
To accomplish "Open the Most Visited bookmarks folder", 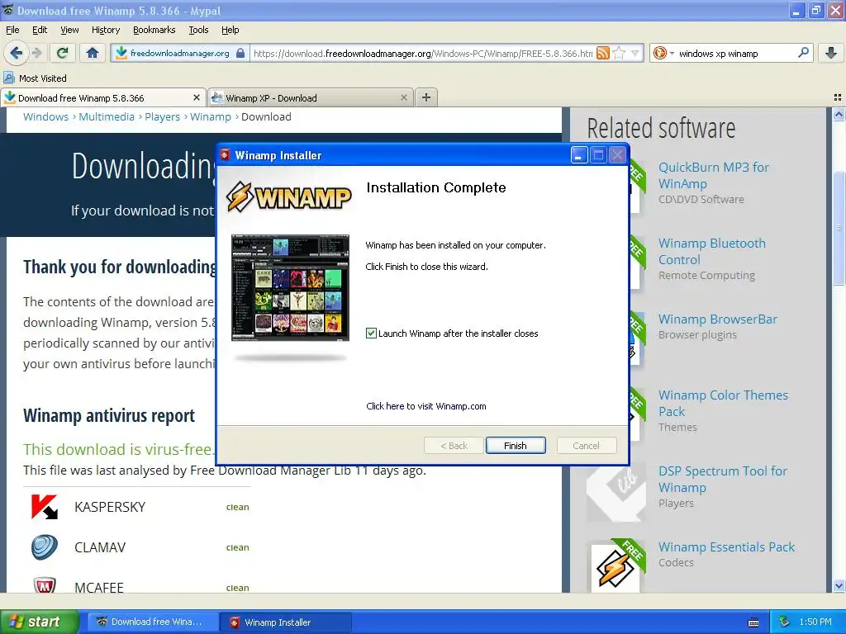I will click(x=36, y=78).
